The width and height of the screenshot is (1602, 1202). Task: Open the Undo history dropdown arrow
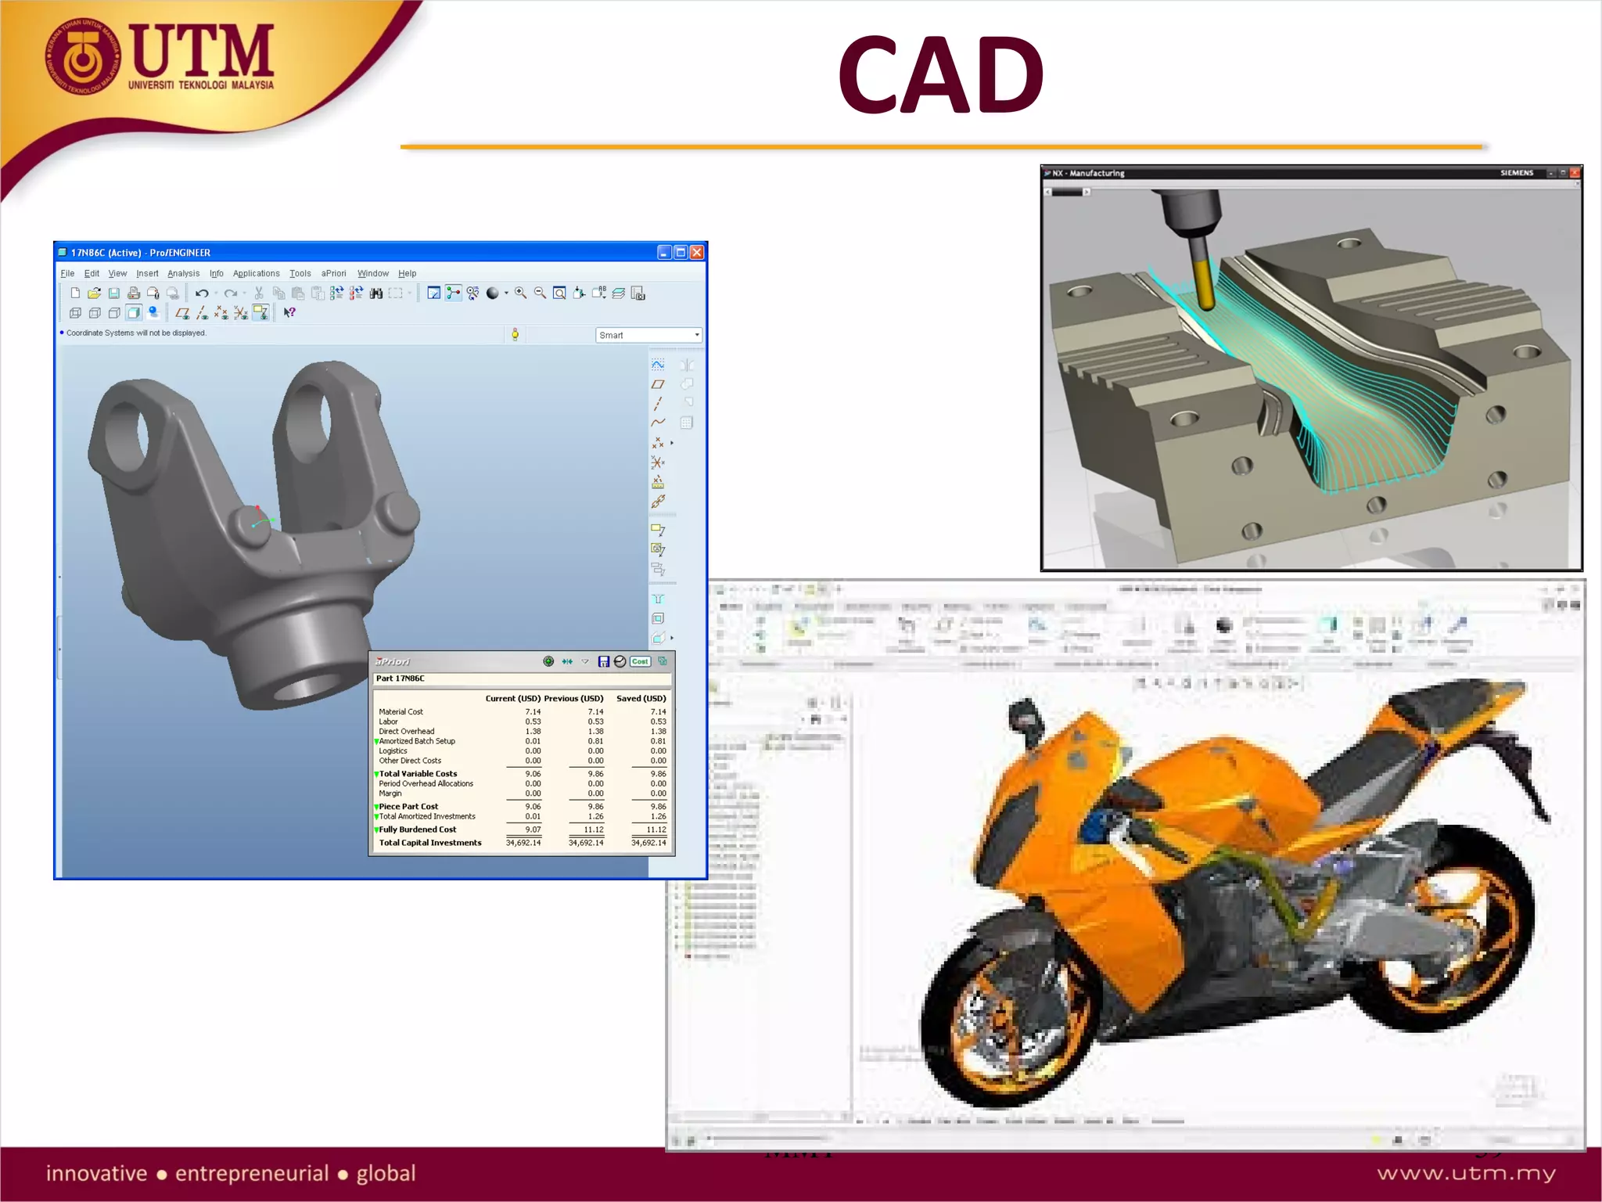[x=216, y=294]
